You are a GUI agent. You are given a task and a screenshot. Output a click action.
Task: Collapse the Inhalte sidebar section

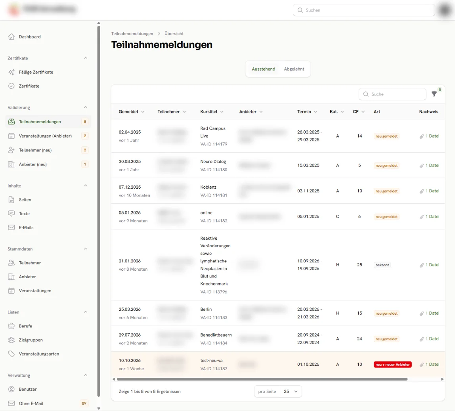click(x=86, y=186)
